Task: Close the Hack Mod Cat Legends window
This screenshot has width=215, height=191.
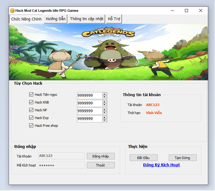Action: (x=201, y=11)
